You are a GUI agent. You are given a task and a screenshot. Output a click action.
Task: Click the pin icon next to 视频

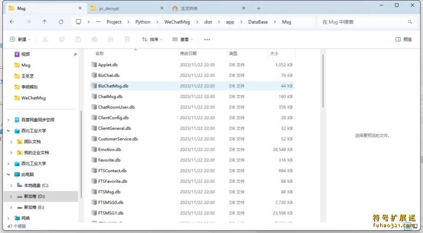tap(75, 55)
